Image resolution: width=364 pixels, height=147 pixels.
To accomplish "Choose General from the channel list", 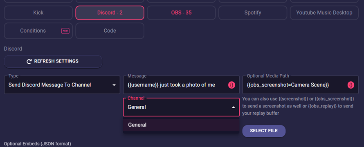I will coord(181,125).
